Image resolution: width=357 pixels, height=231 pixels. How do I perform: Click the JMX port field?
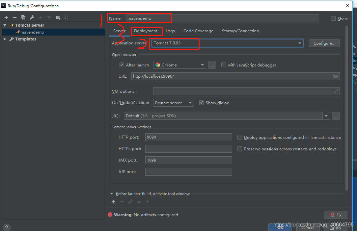[188, 160]
